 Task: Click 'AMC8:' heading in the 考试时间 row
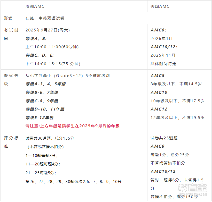[x=159, y=30]
